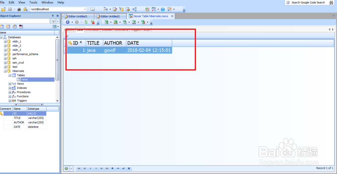Click the filter funnel button in Object Explorer
The width and height of the screenshot is (337, 174).
53,21
